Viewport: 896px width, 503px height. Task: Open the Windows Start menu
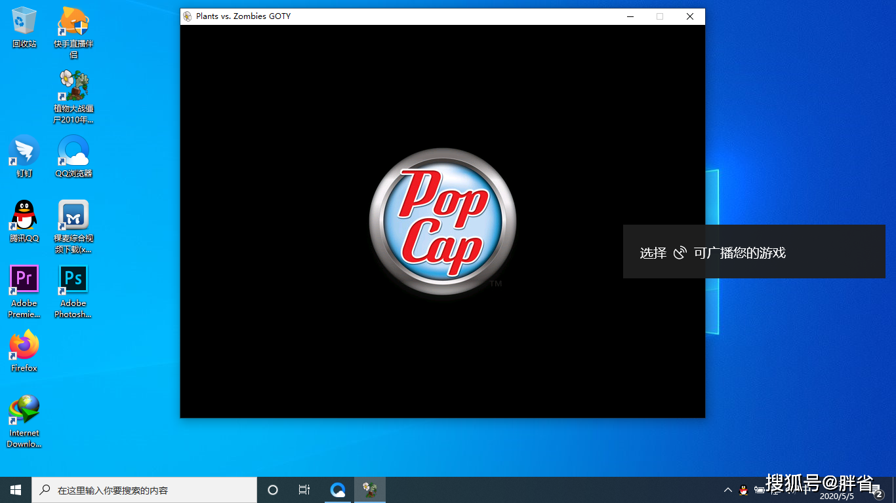[x=16, y=490]
